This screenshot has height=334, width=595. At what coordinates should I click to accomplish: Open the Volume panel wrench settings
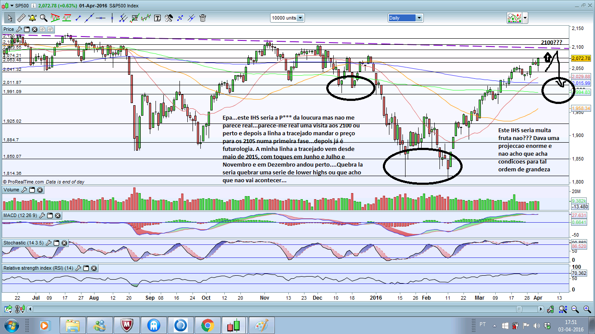tap(24, 190)
